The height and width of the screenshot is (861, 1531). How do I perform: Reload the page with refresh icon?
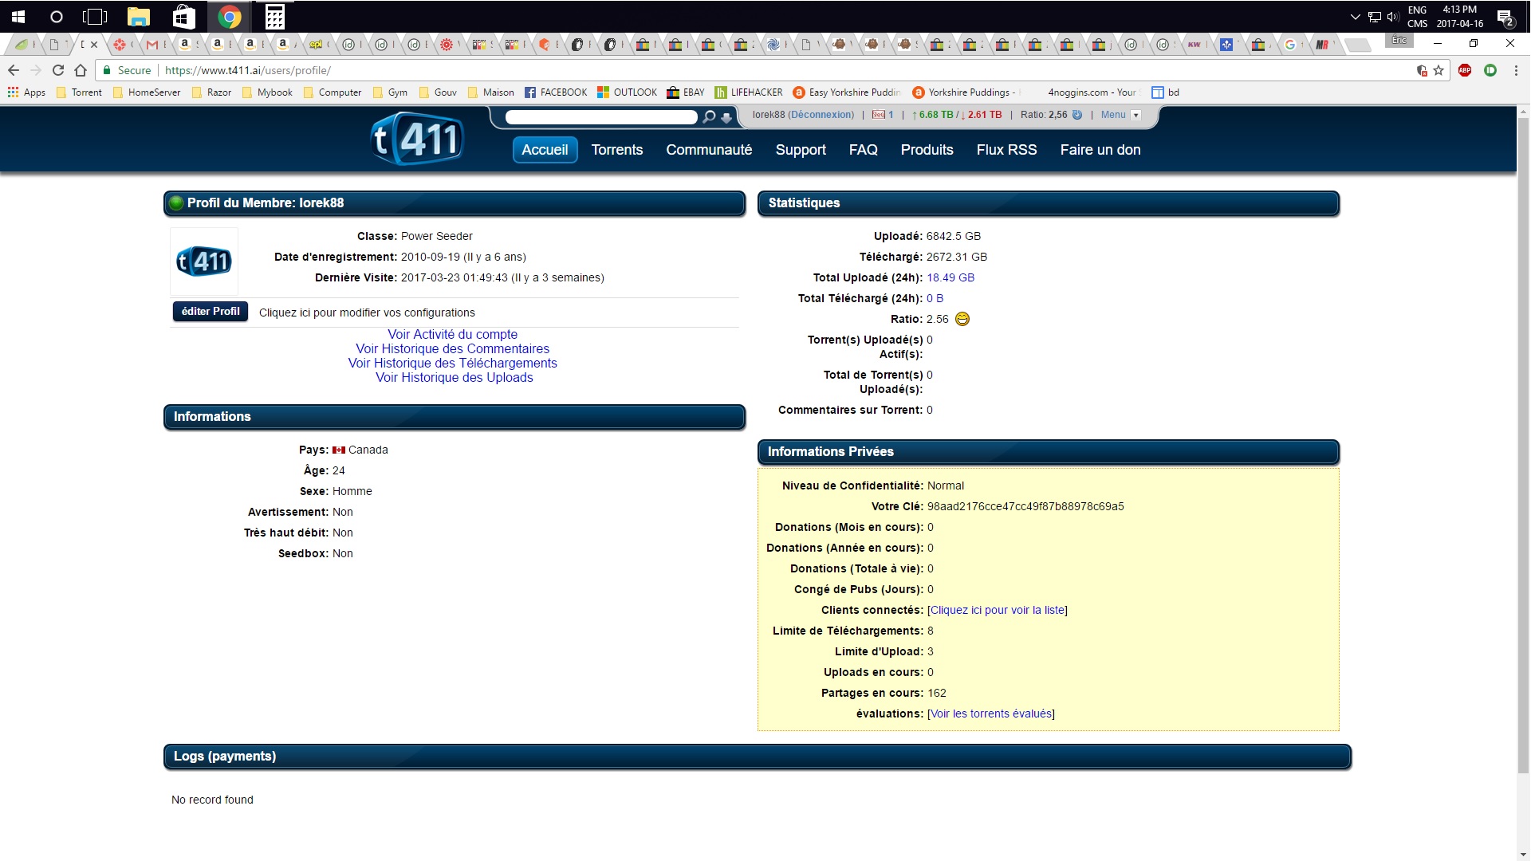pos(58,70)
